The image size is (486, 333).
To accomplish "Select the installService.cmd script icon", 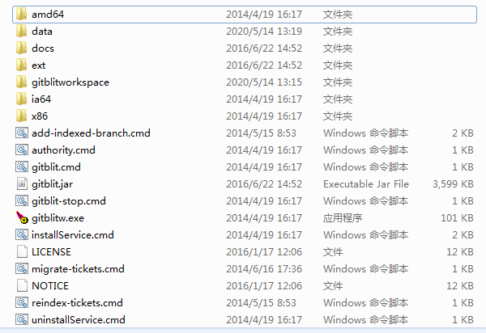I will 22,235.
